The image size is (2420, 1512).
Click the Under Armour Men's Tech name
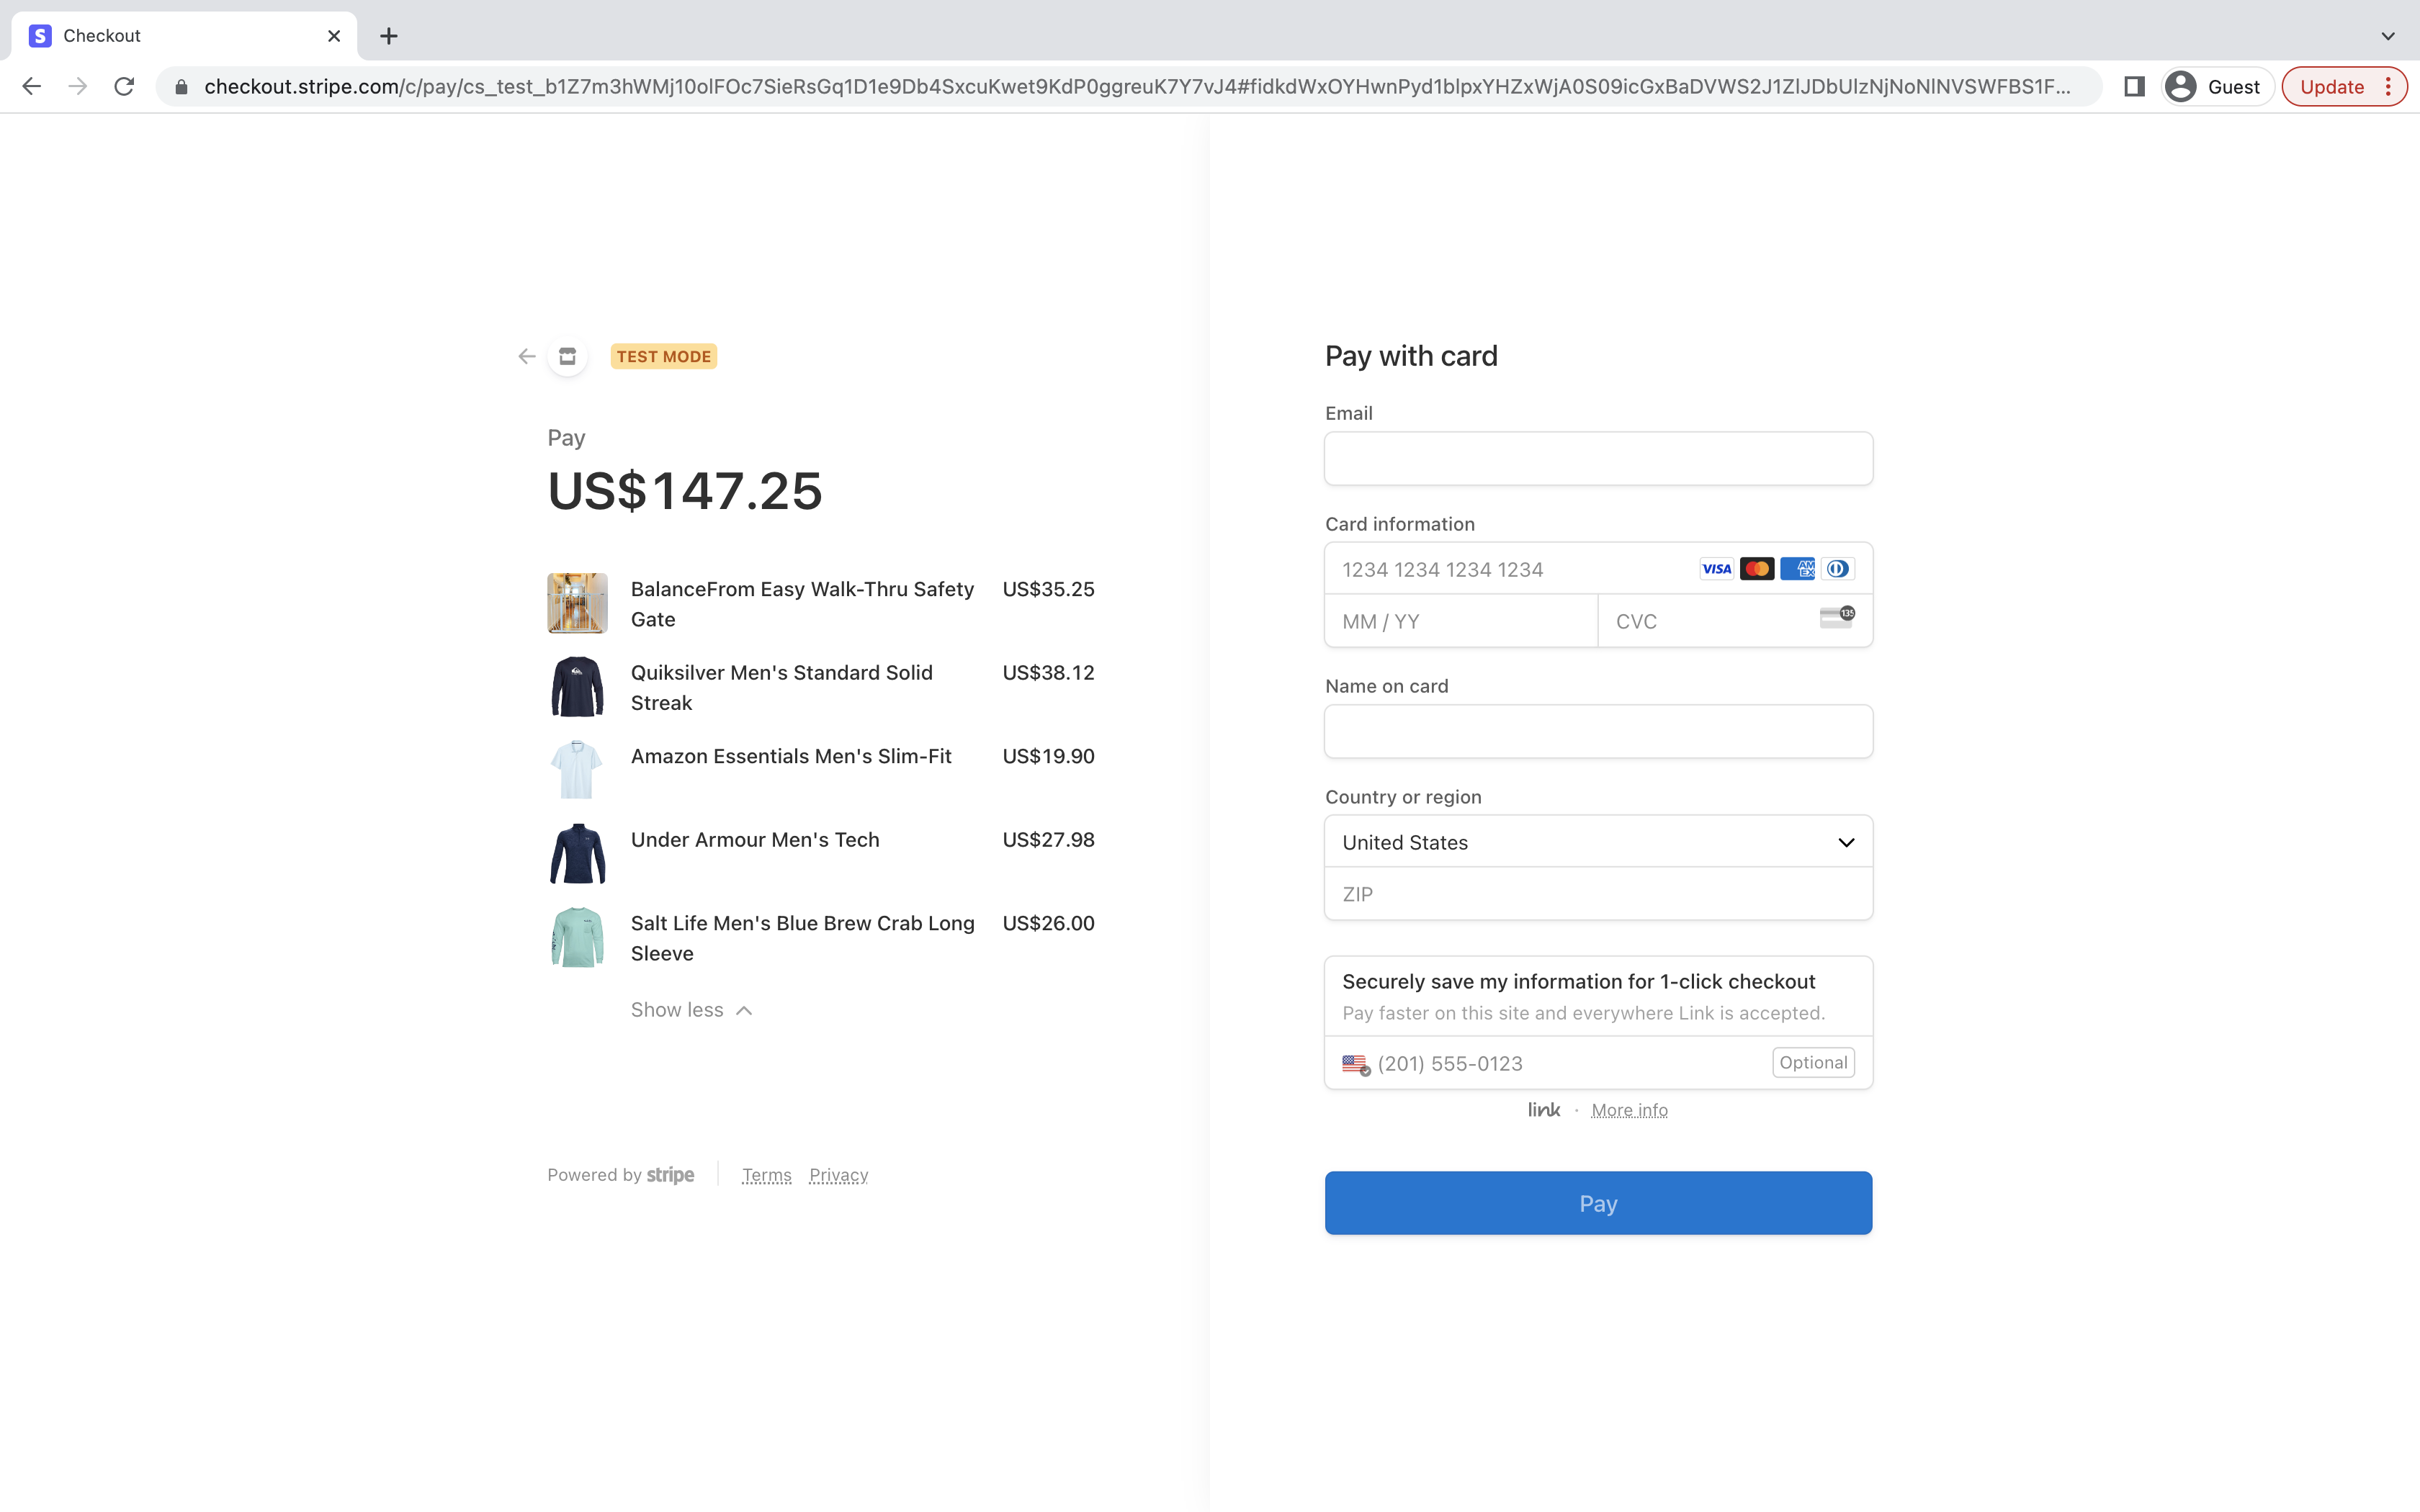click(755, 840)
